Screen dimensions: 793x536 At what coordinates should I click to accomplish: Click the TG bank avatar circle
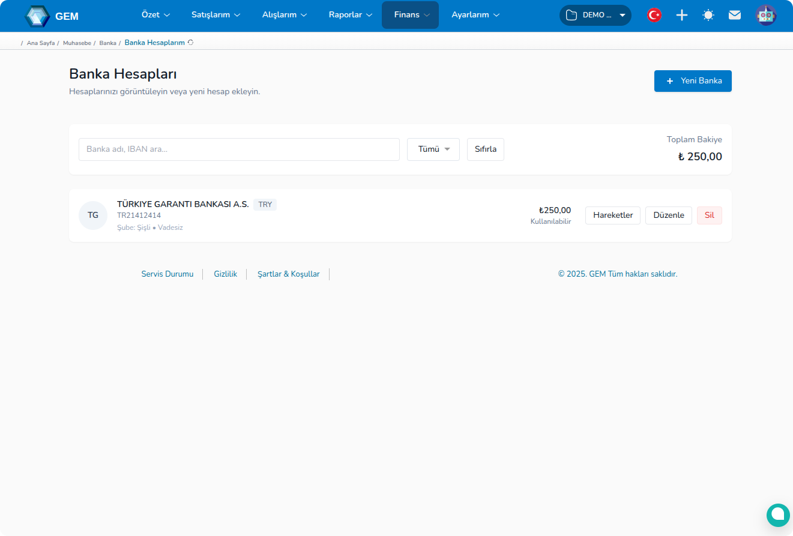coord(93,215)
